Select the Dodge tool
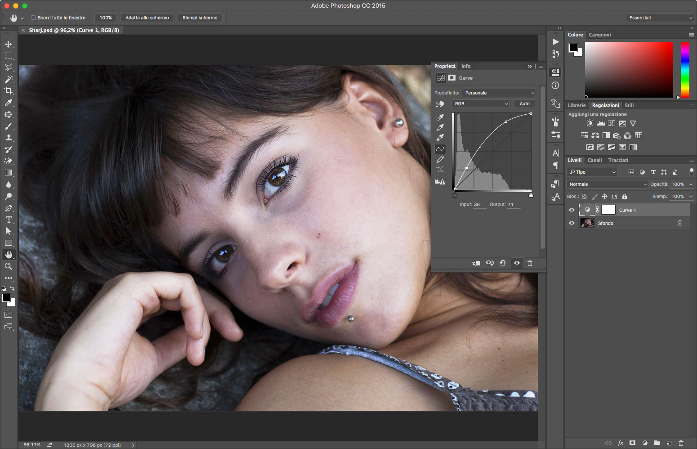The width and height of the screenshot is (697, 449). tap(9, 196)
